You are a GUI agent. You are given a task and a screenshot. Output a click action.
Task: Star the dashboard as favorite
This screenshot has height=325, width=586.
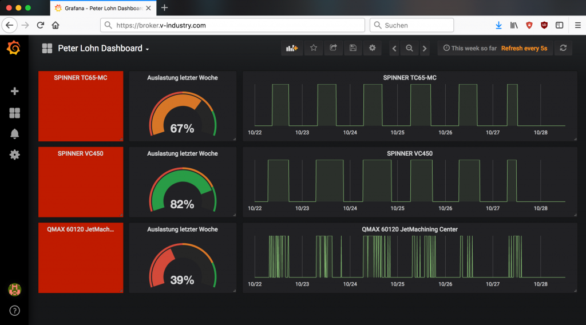314,48
